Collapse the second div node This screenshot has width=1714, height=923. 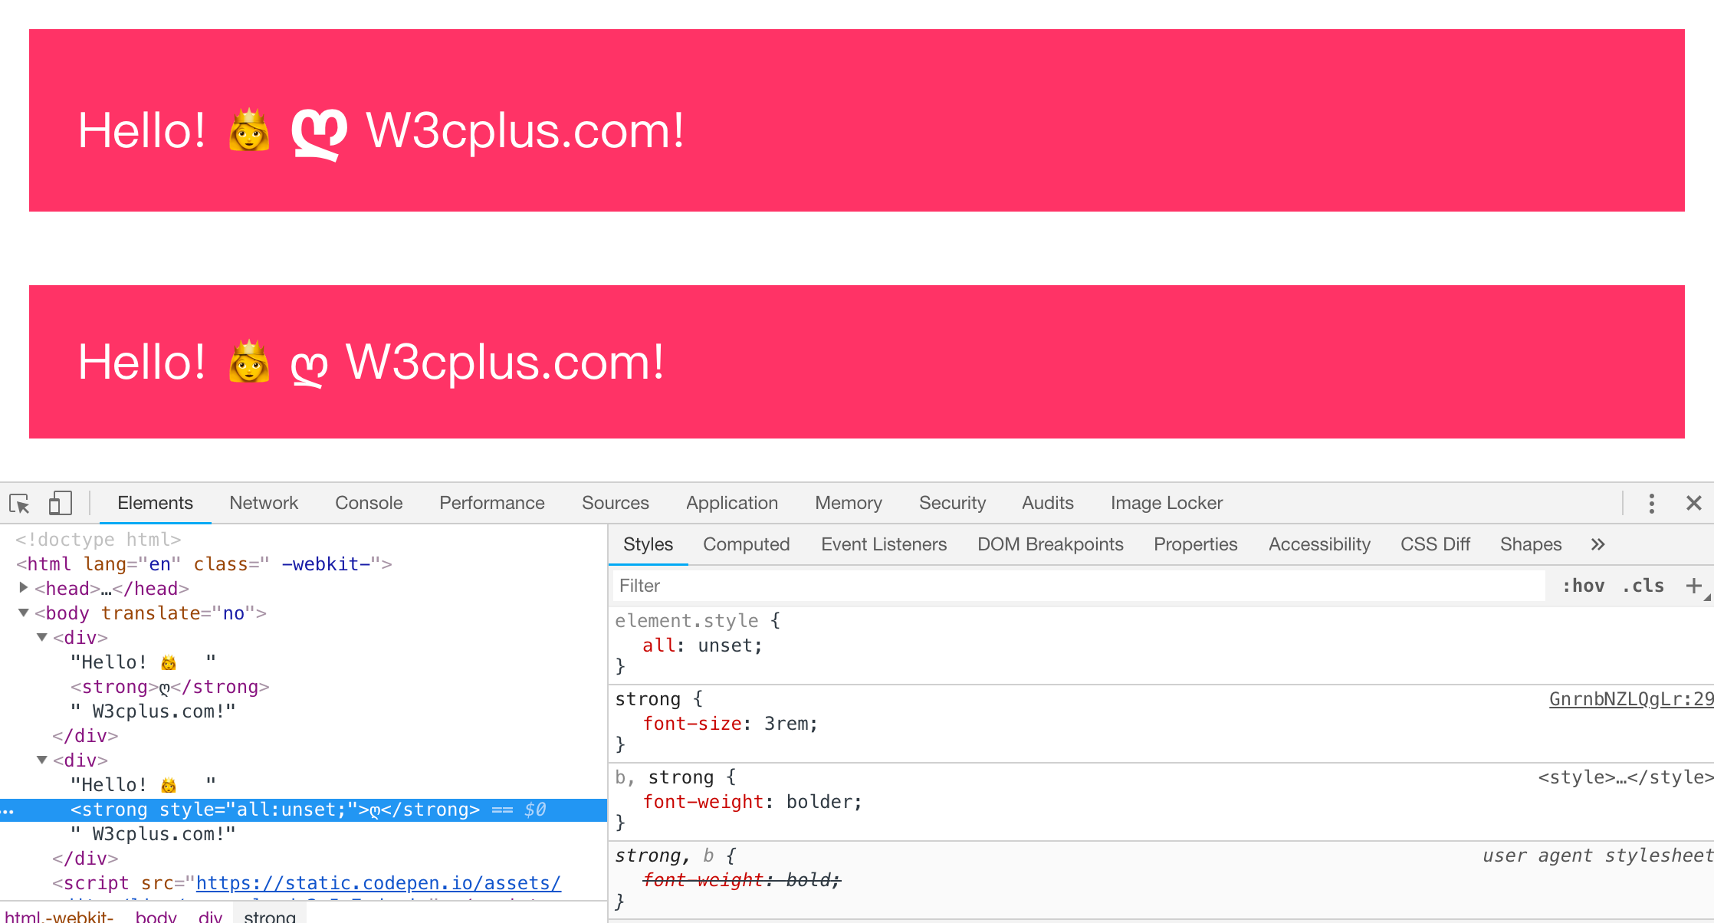coord(42,760)
